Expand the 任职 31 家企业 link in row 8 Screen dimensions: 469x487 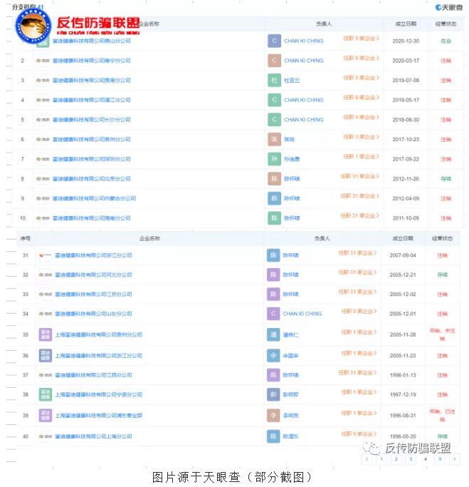click(x=359, y=176)
